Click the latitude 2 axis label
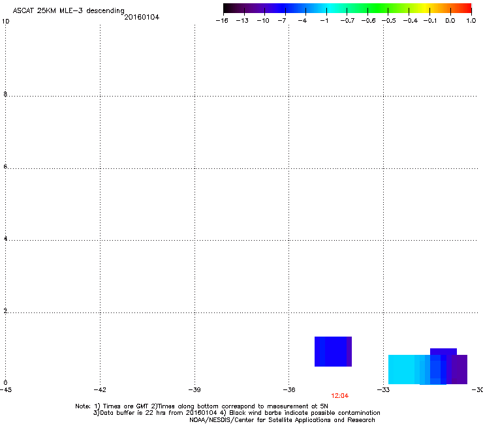 pos(5,310)
